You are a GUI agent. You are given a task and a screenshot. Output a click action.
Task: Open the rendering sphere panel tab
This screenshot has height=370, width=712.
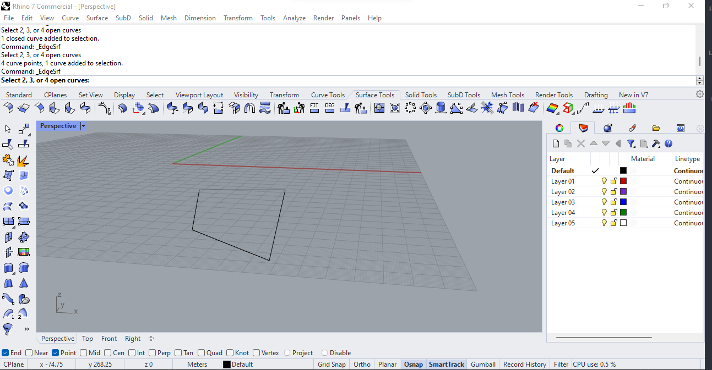[608, 128]
